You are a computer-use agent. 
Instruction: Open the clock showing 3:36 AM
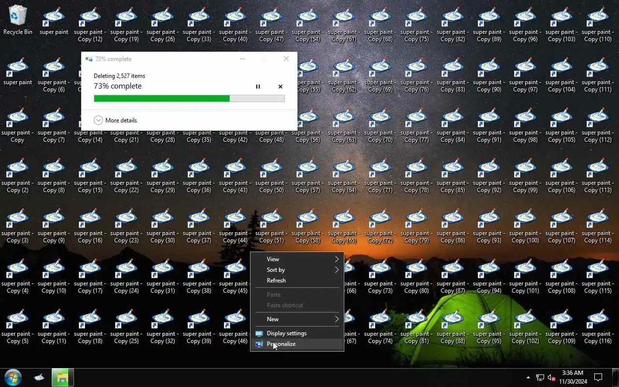(x=573, y=377)
